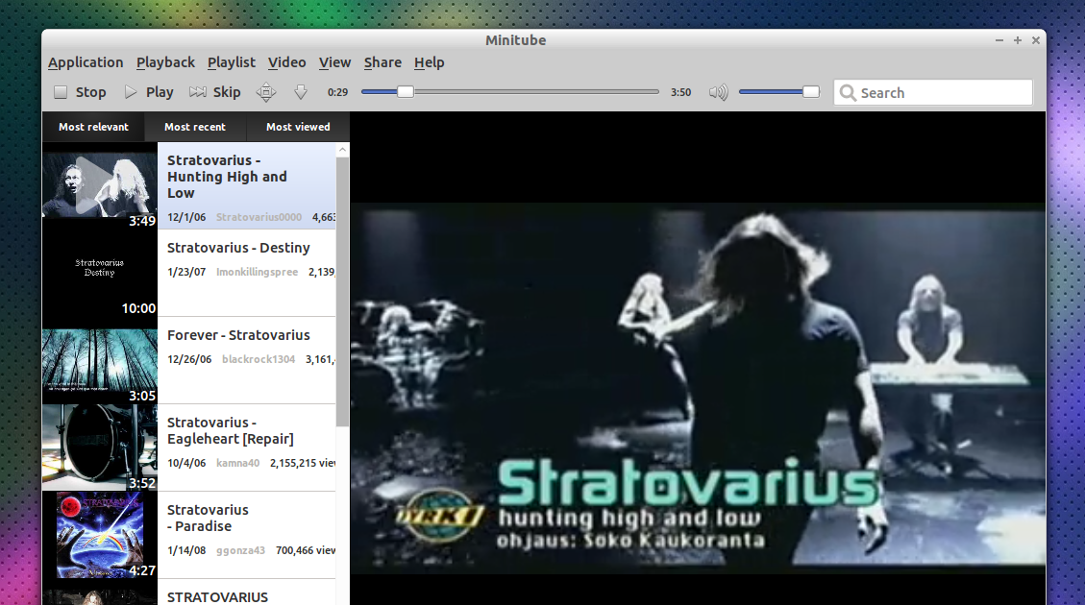Switch to the Most relevant tab

[93, 127]
